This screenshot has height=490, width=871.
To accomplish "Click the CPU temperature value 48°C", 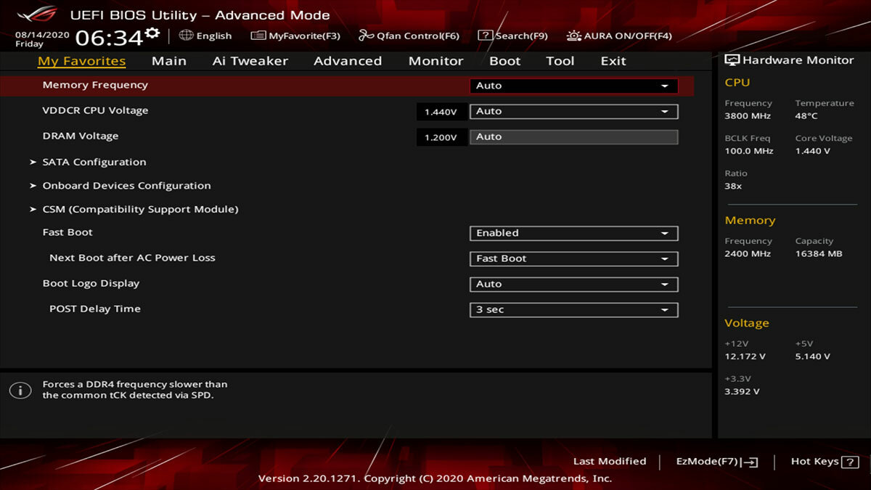I will coord(806,116).
